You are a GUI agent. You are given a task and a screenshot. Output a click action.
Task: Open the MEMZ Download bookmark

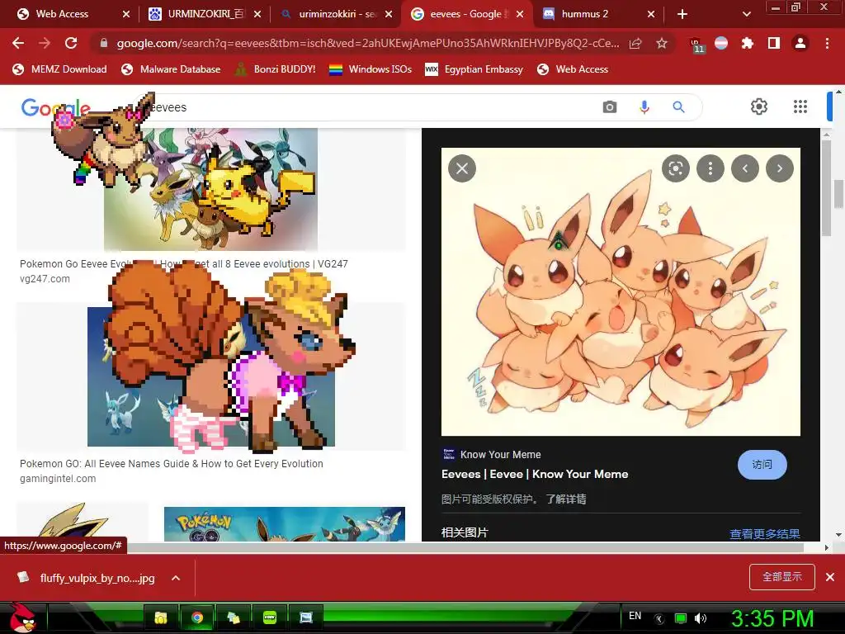coord(59,69)
